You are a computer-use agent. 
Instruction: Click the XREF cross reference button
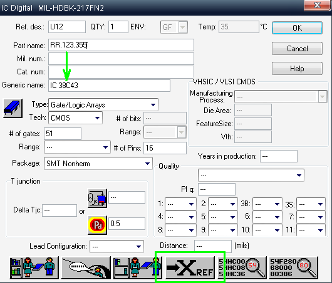[190, 267]
